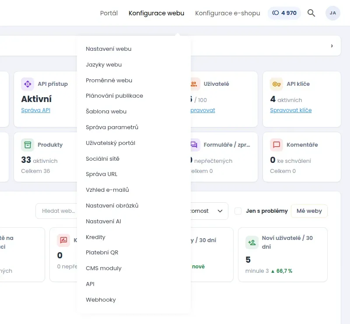Open the search magnifier icon
Viewport: 350px width, 324px height.
tap(311, 13)
